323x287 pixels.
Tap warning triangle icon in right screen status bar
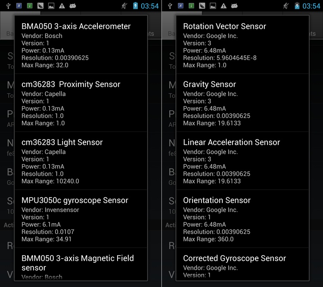[224, 6]
